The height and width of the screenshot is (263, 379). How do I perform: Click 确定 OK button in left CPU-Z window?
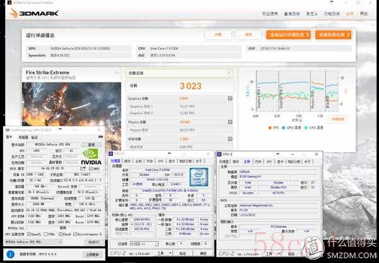click(x=203, y=254)
